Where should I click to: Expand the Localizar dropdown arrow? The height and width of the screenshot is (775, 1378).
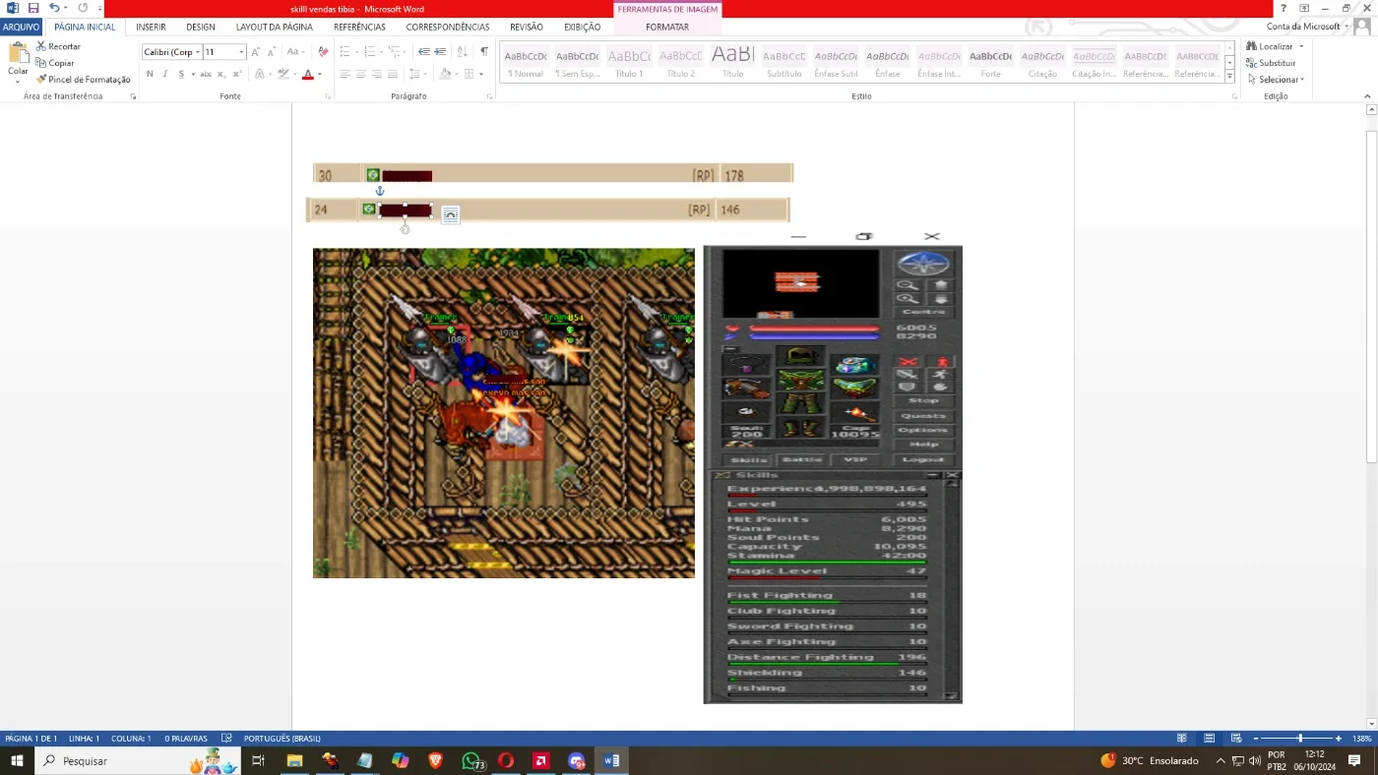1301,46
